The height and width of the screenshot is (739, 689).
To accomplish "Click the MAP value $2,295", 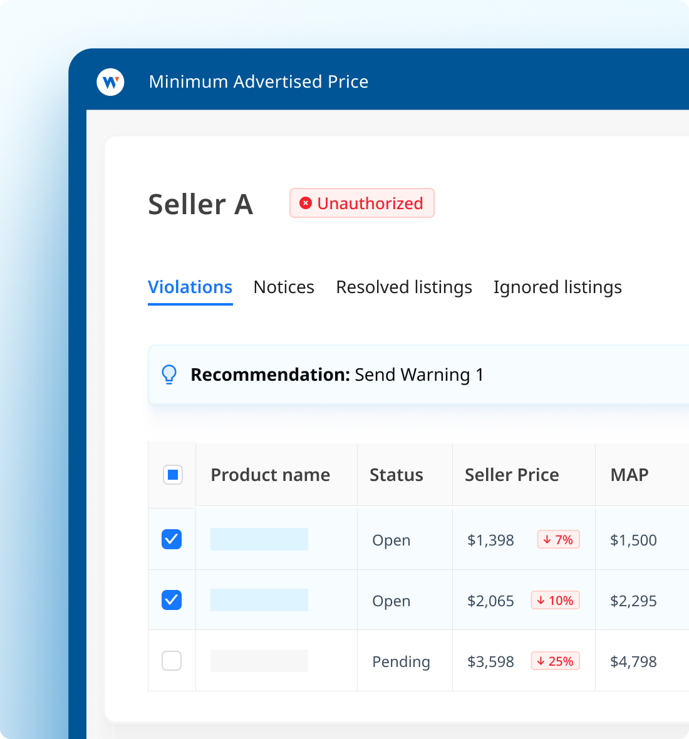I will click(x=633, y=601).
